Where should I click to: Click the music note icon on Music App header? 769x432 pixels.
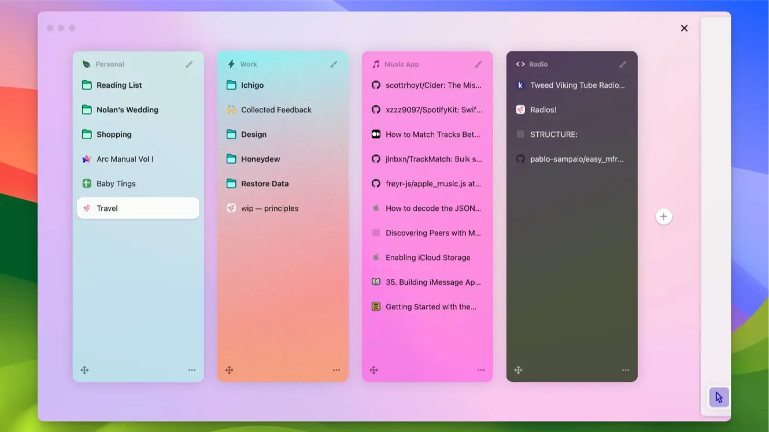(375, 64)
